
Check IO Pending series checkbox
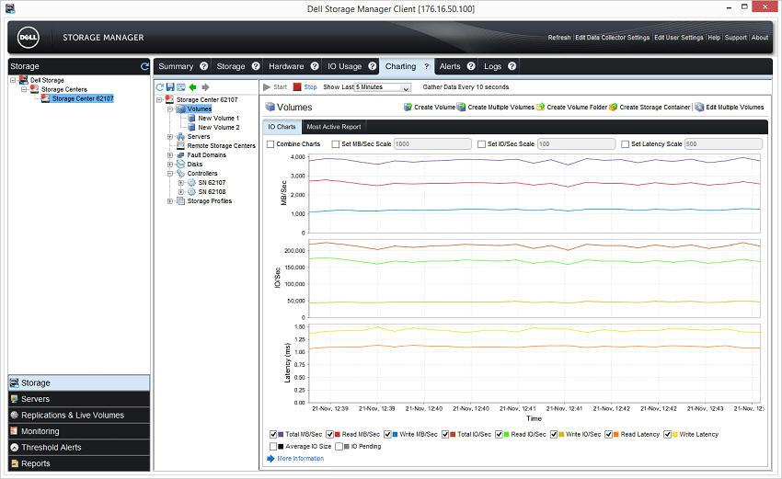(339, 447)
